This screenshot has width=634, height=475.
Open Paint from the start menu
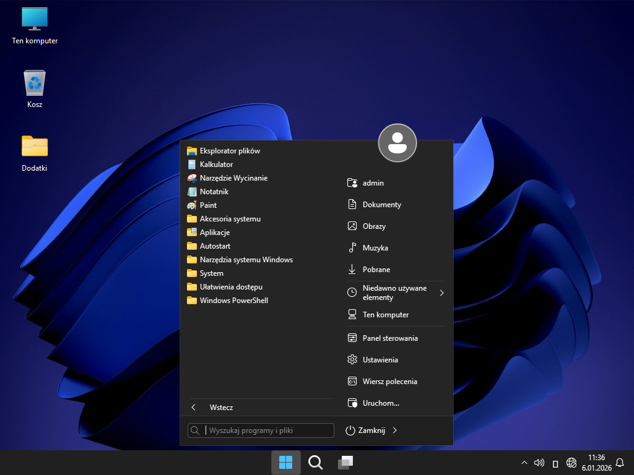pos(208,205)
